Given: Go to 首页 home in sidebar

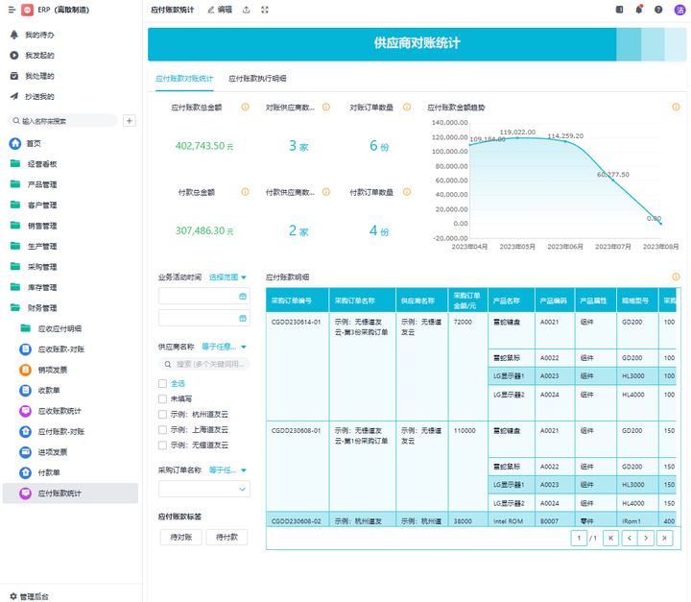Looking at the screenshot, I should pos(34,143).
